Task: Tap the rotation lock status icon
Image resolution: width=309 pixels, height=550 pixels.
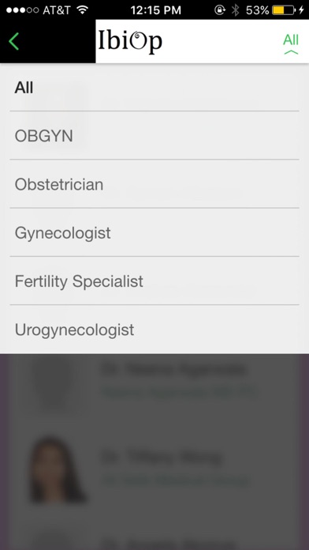Action: tap(219, 9)
